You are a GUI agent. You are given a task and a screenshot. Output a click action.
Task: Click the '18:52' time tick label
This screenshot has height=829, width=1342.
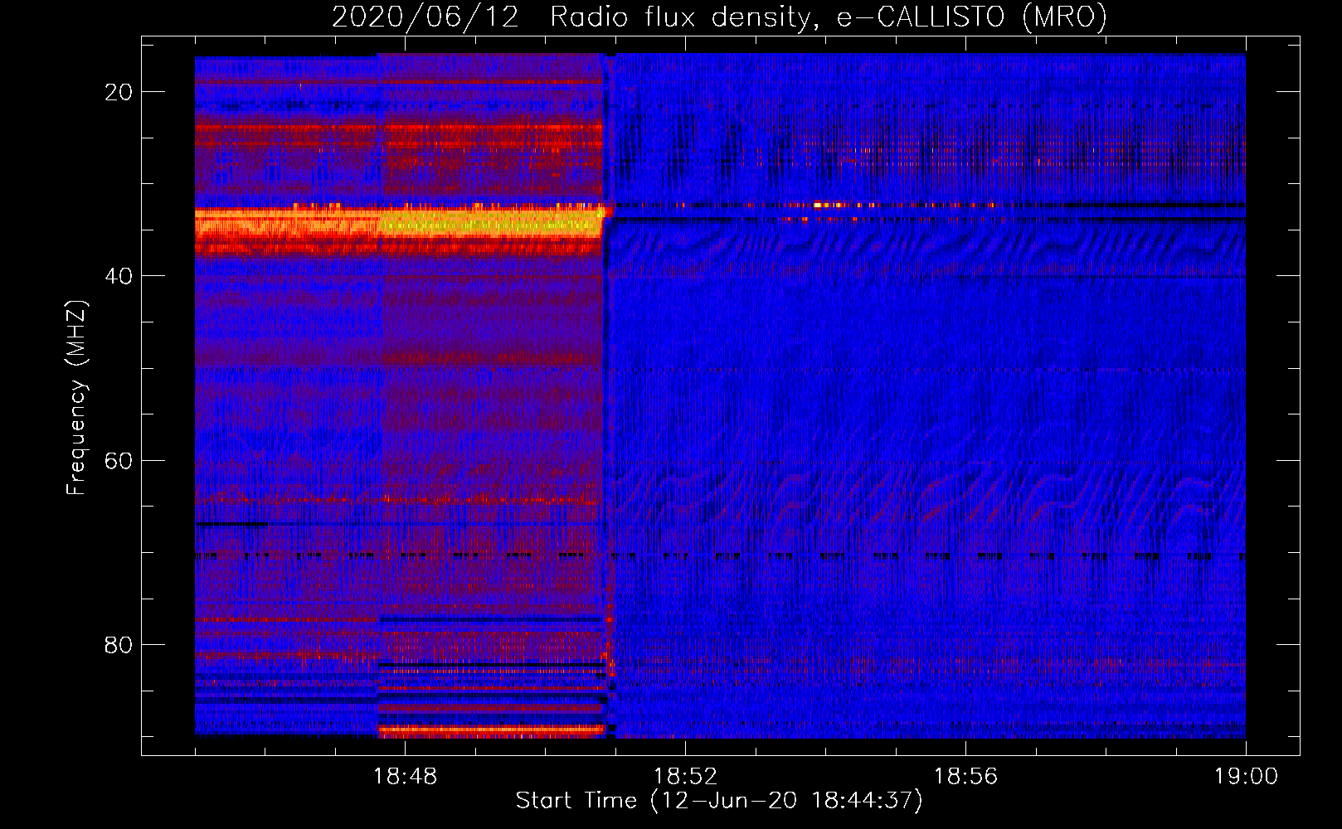point(685,777)
